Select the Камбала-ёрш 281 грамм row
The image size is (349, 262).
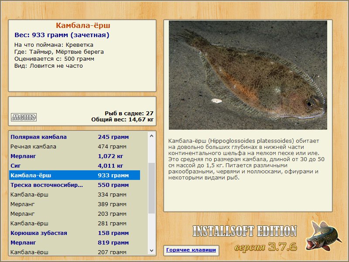[75, 223]
